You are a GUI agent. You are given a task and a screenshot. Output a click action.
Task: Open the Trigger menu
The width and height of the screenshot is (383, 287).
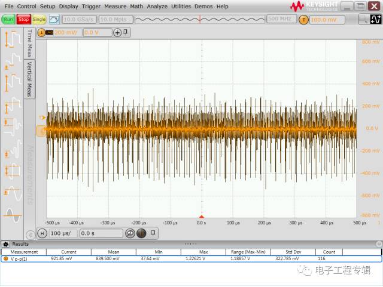point(91,6)
